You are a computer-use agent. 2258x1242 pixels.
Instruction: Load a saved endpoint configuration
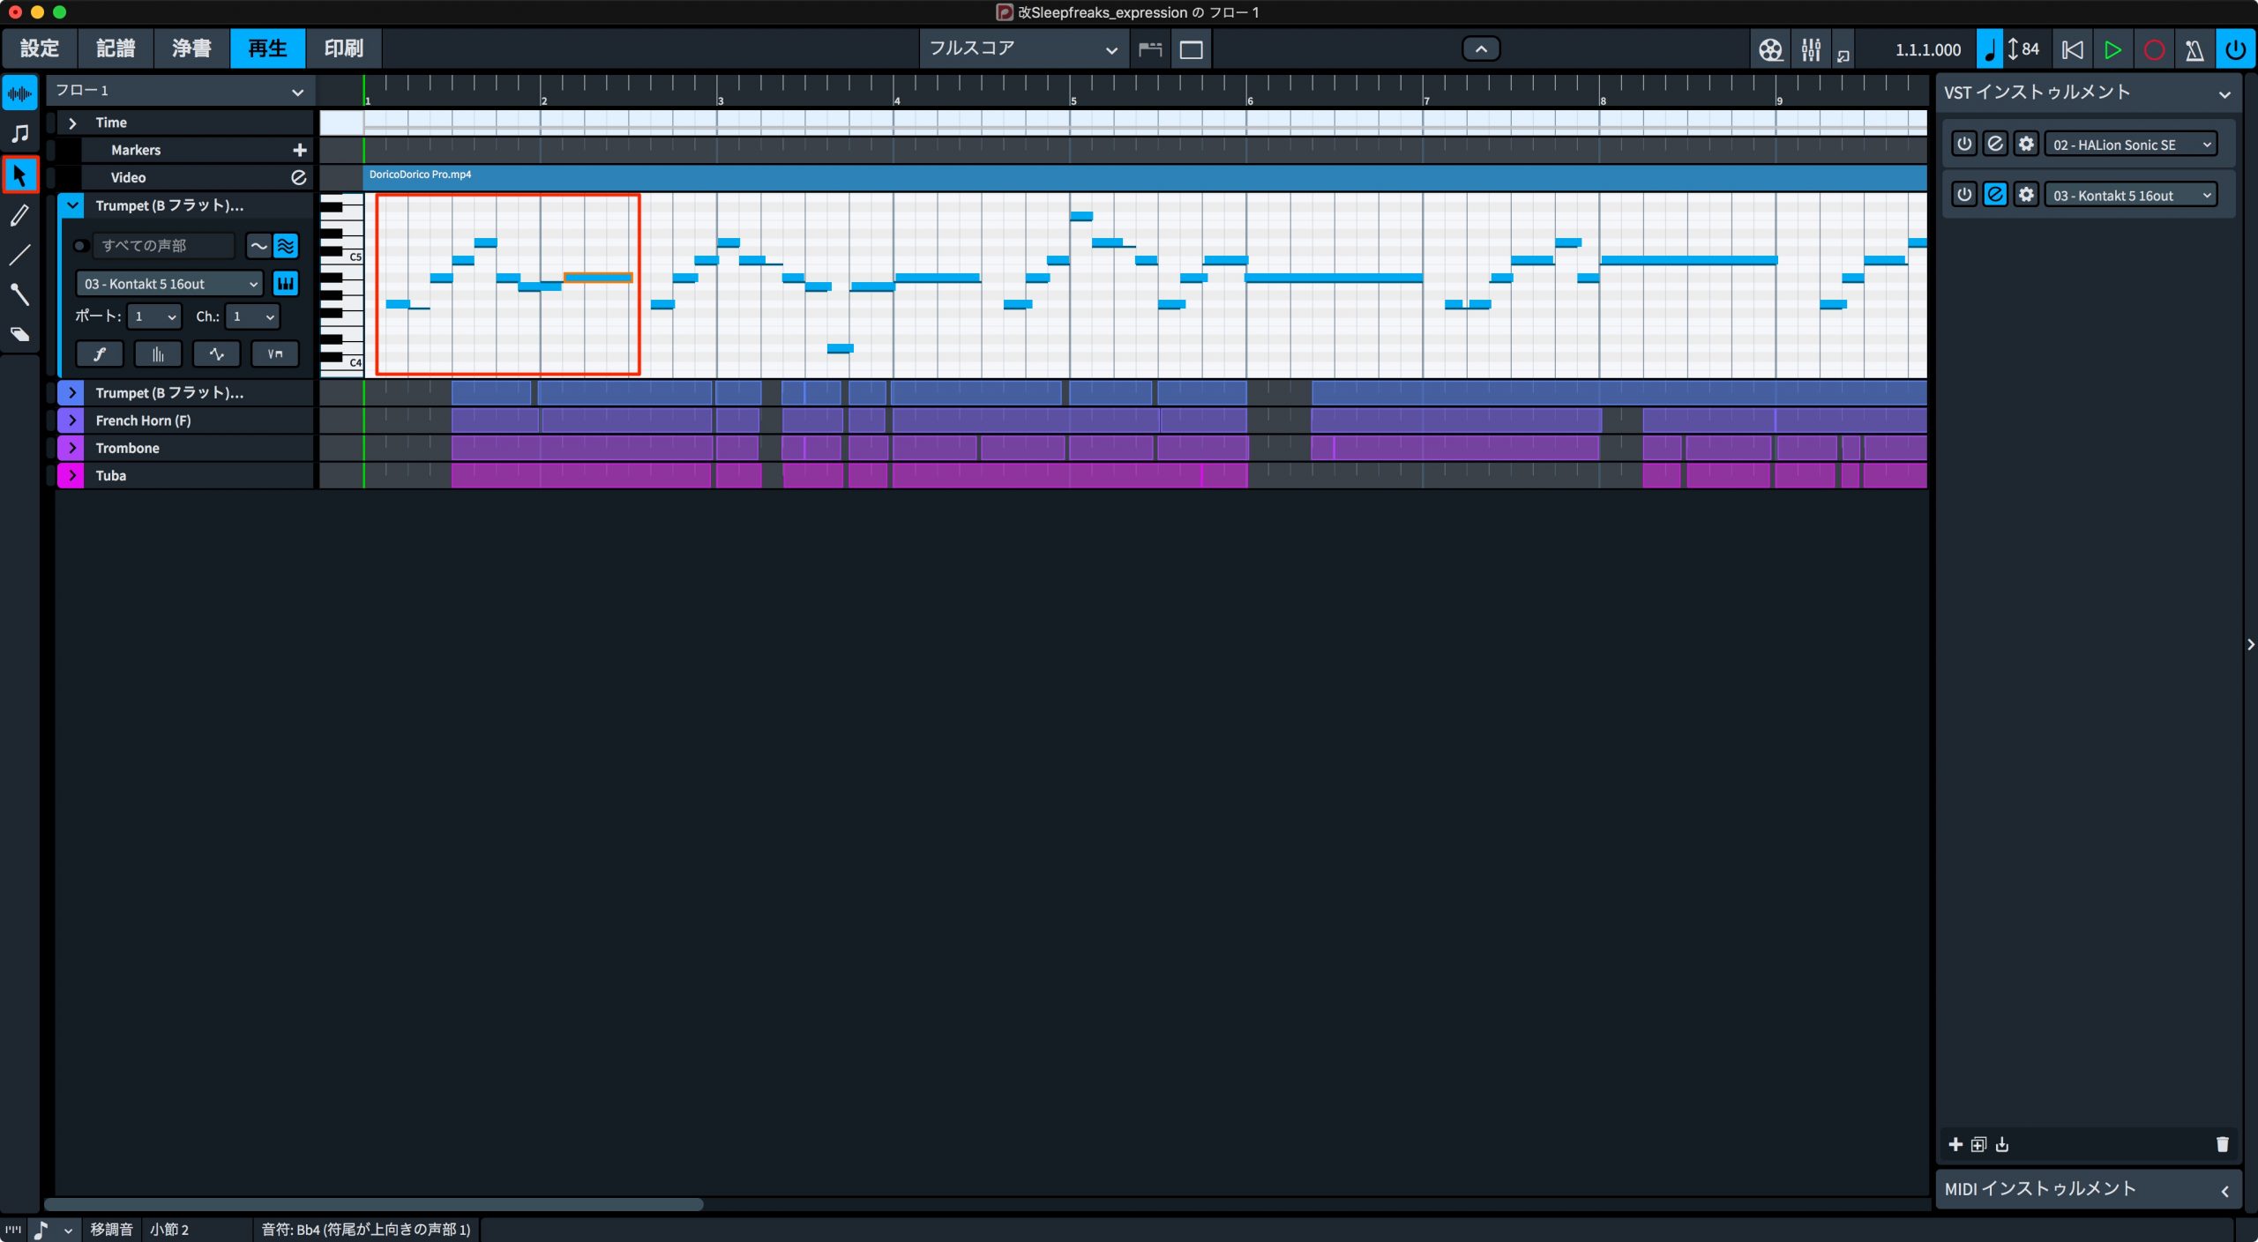pyautogui.click(x=2002, y=1144)
